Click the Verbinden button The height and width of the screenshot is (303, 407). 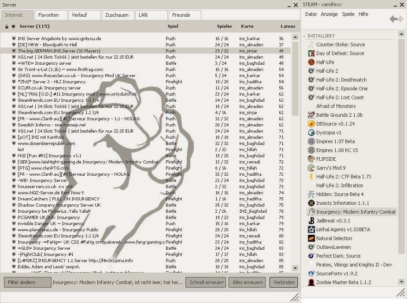coord(284,282)
